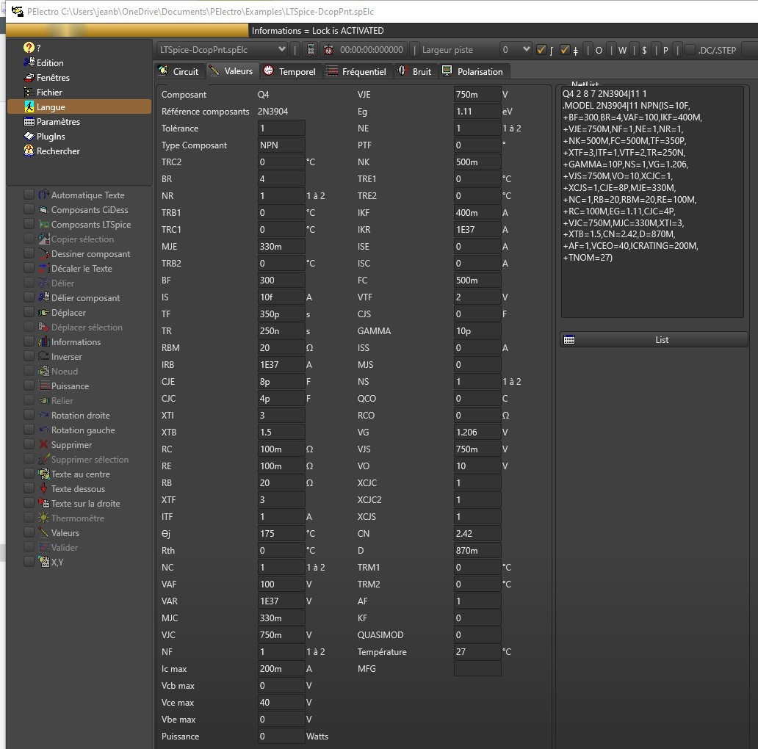Expand the Largeur piste width dropdown

pyautogui.click(x=516, y=49)
